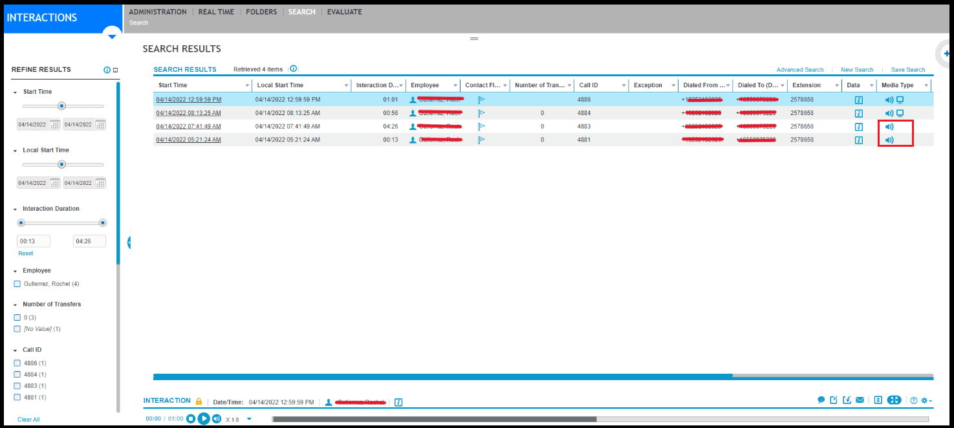Click the screen recording icon for call 4886
This screenshot has height=428, width=954.
click(x=900, y=100)
